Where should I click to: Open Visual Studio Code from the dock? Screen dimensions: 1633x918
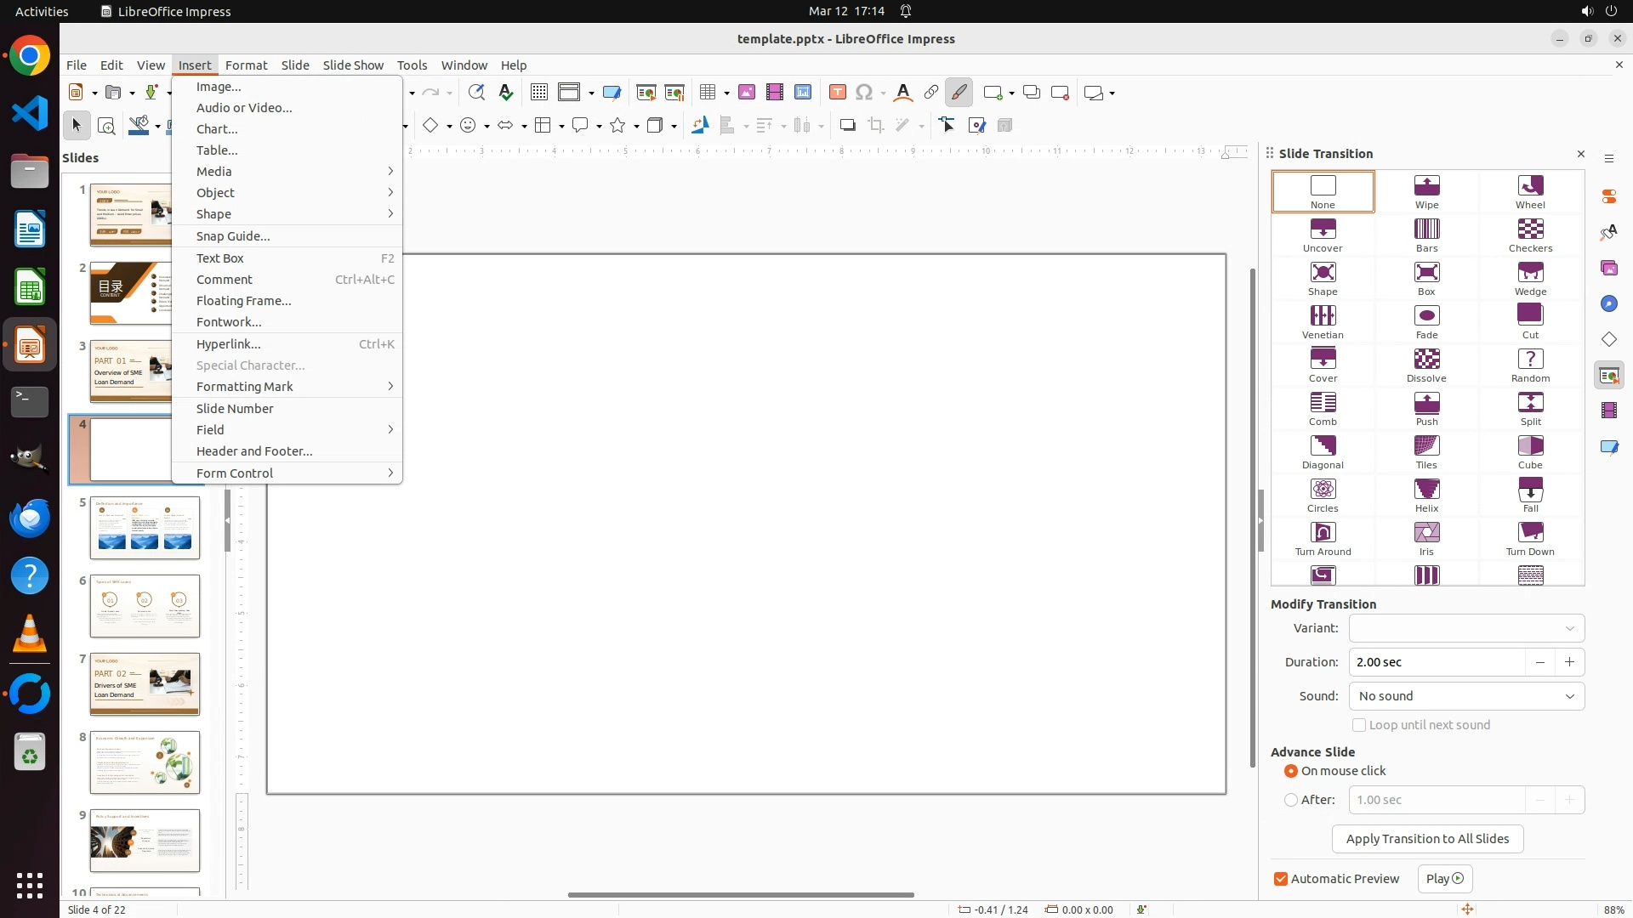(30, 113)
